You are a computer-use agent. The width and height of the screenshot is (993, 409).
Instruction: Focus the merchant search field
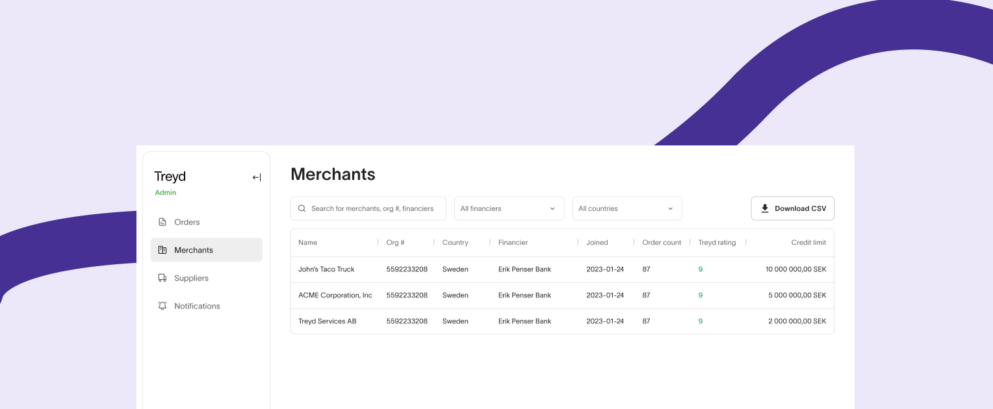click(x=372, y=208)
